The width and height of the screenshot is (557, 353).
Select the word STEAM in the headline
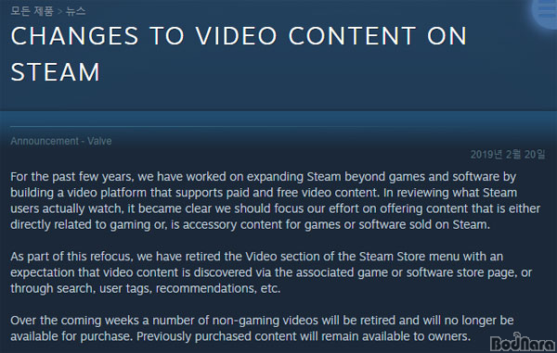click(x=55, y=72)
